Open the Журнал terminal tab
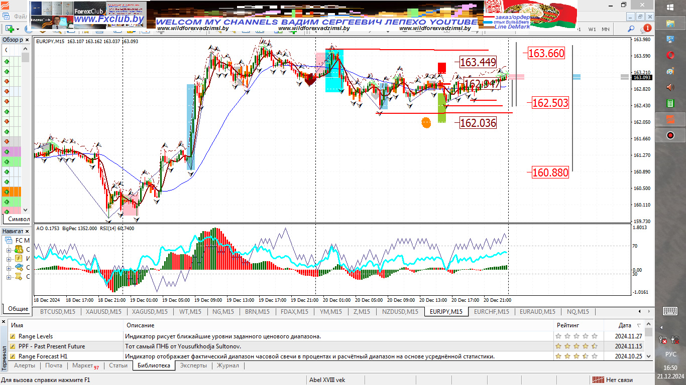Viewport: 686px width, 385px height. (227, 366)
